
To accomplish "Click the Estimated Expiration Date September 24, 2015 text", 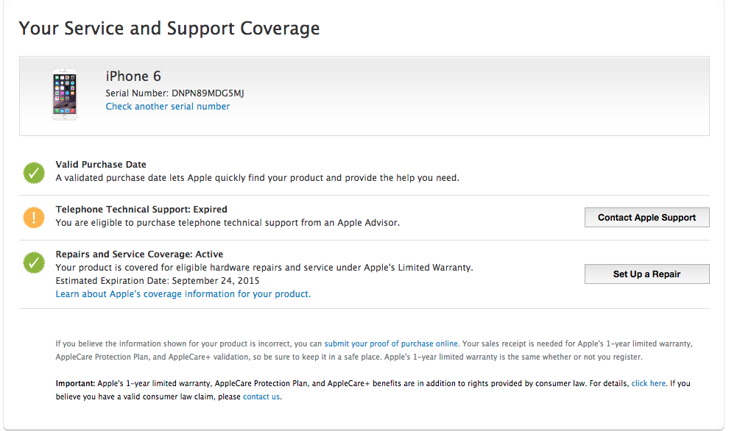I will (x=158, y=281).
